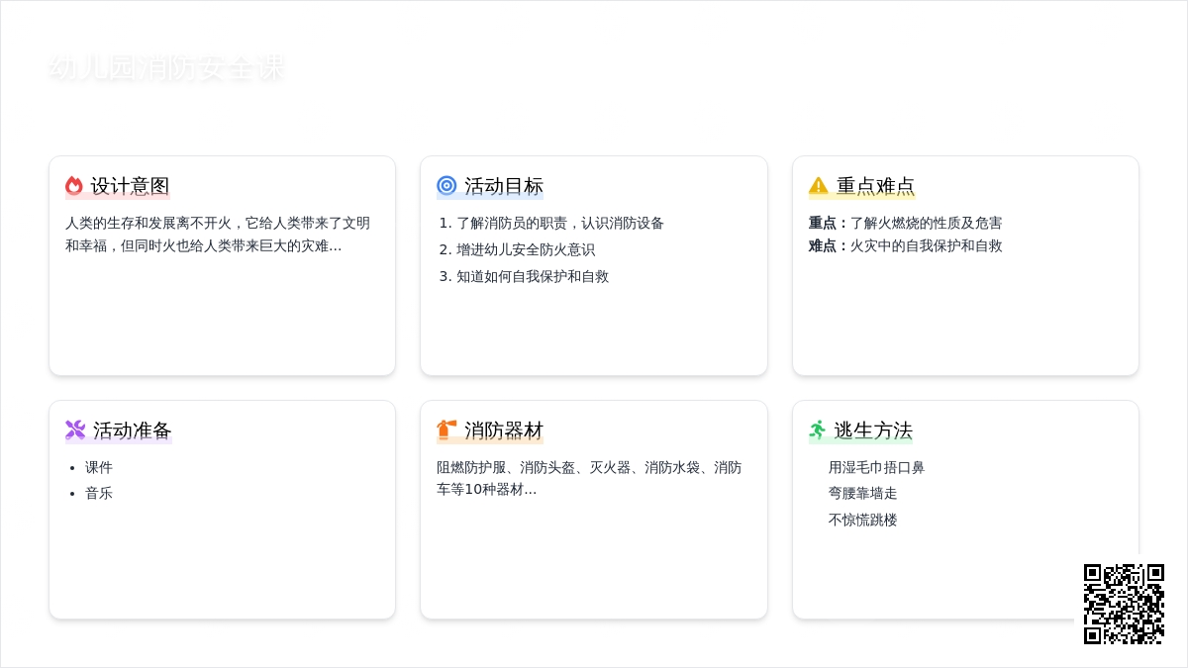Click the 用湿毛巾捂口鼻 line
Viewport: 1188px width, 668px height.
[876, 467]
